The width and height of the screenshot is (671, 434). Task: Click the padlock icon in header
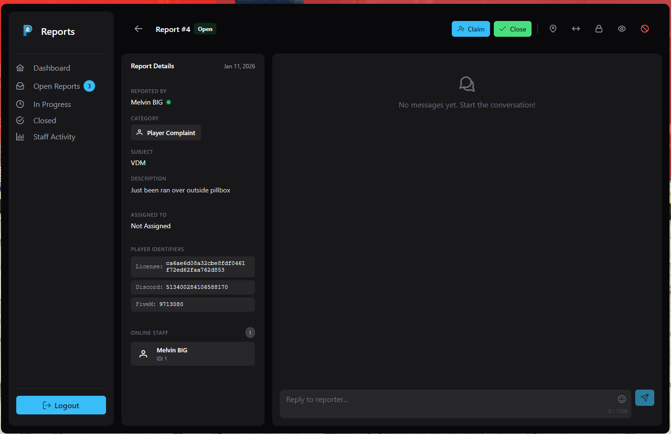(599, 29)
